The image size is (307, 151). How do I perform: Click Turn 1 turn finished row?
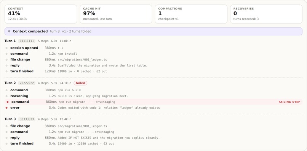click(153, 71)
